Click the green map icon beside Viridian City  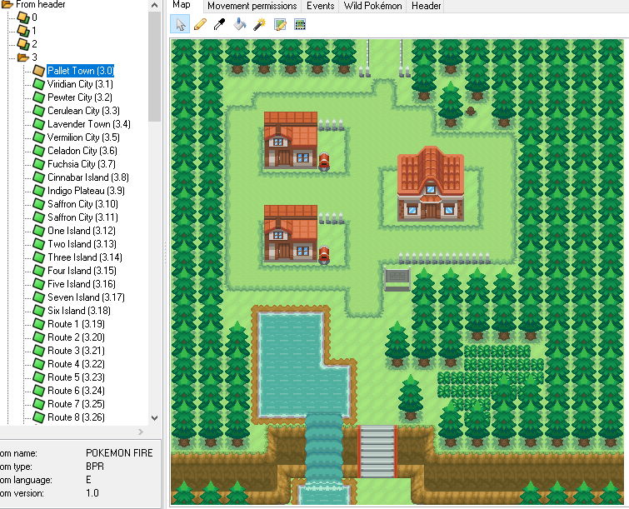tap(38, 84)
